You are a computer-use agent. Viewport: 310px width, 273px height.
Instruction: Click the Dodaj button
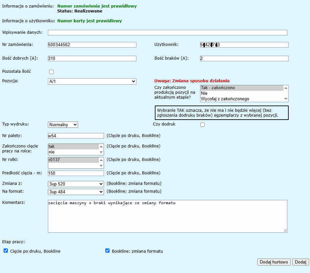pos(300,262)
